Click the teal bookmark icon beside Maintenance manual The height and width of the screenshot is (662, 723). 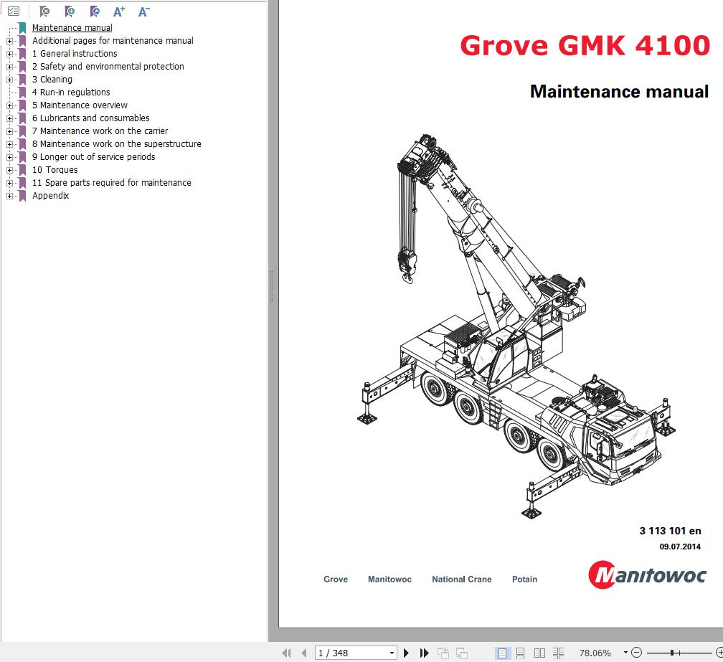point(22,28)
